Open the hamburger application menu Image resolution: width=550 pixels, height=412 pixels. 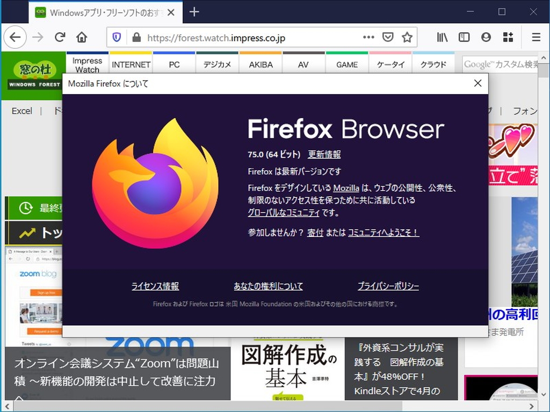[535, 37]
